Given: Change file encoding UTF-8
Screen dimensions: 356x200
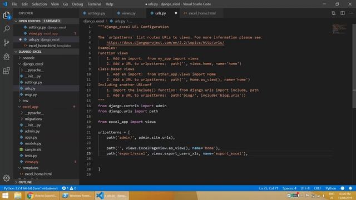Looking at the screenshot, I should (305, 188).
